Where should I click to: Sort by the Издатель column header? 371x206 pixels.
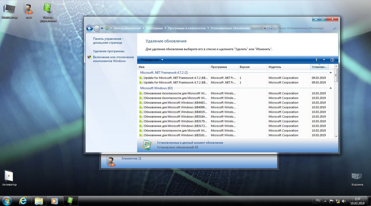point(289,67)
